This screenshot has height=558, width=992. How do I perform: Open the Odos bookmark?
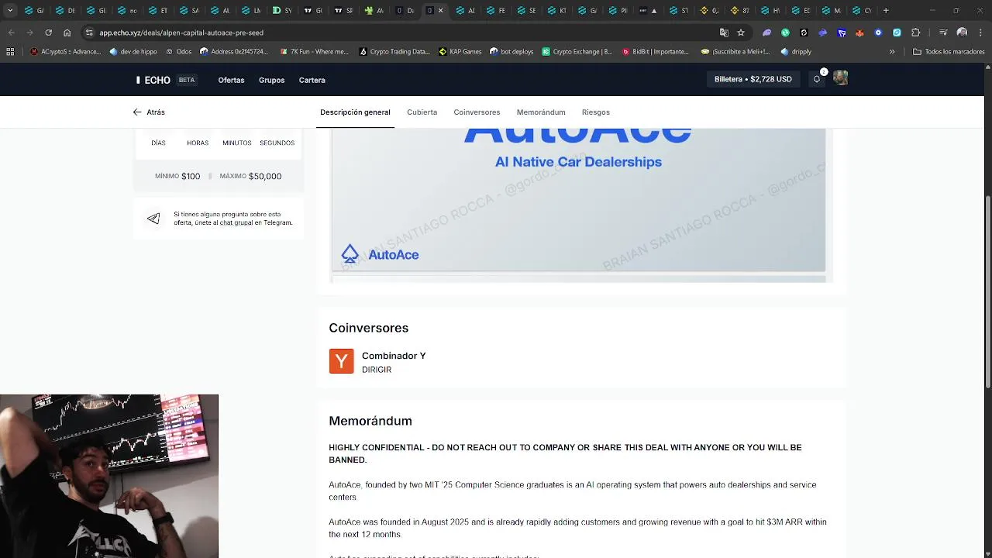pos(177,52)
